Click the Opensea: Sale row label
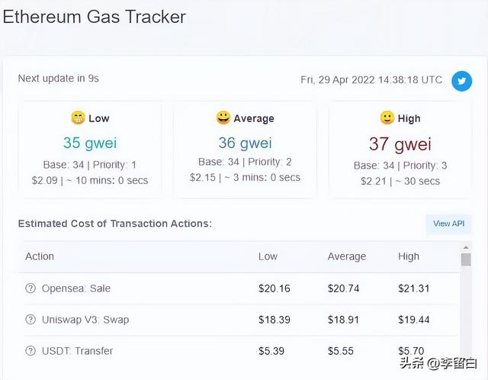Screen dimensions: 488x380 click(x=76, y=288)
